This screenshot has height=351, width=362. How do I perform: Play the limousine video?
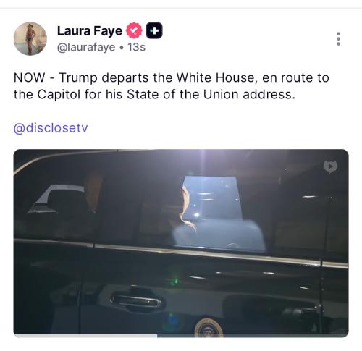point(181,243)
